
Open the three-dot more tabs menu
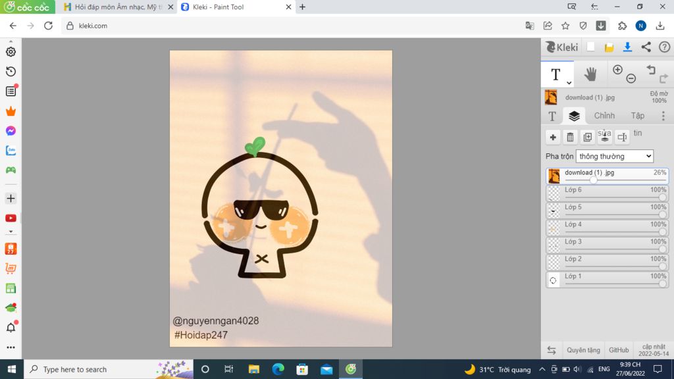tap(663, 116)
